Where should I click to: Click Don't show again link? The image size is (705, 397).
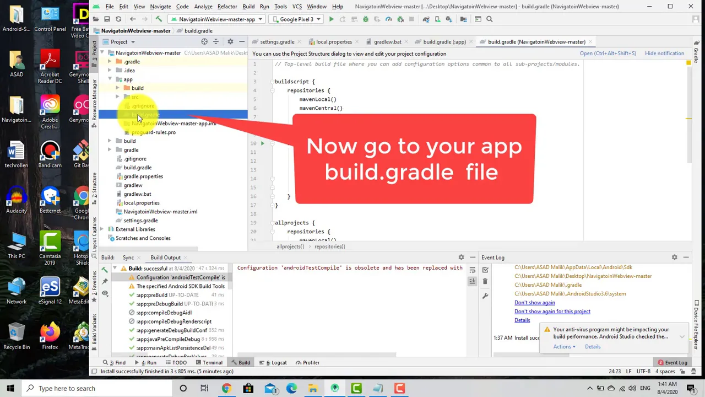(x=534, y=303)
